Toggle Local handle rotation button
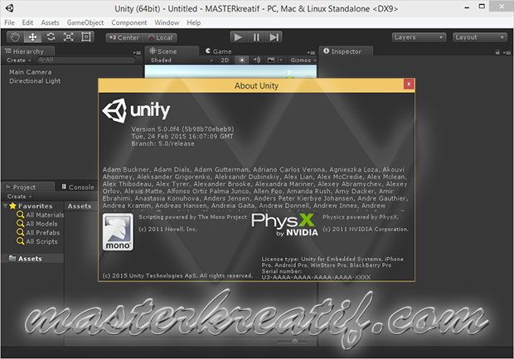Viewport: 514px width, 359px height. click(160, 37)
